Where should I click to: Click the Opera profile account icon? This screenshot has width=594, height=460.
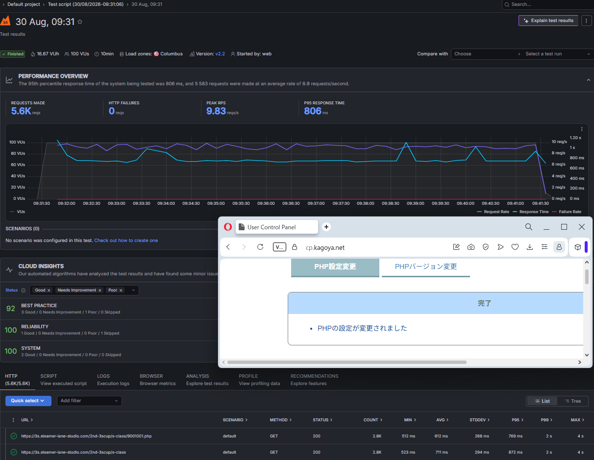click(x=559, y=247)
